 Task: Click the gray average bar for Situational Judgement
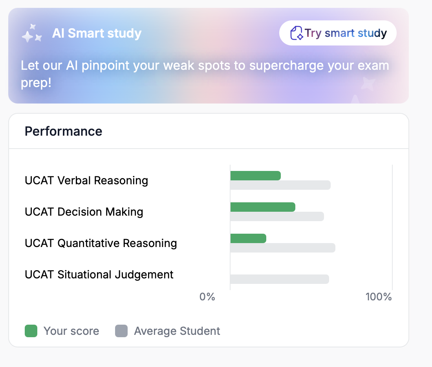pyautogui.click(x=279, y=279)
